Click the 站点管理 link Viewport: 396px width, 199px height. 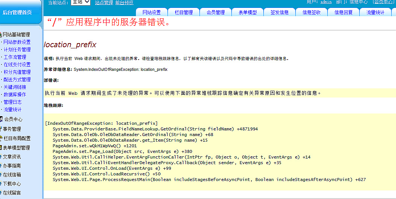tap(104, 3)
